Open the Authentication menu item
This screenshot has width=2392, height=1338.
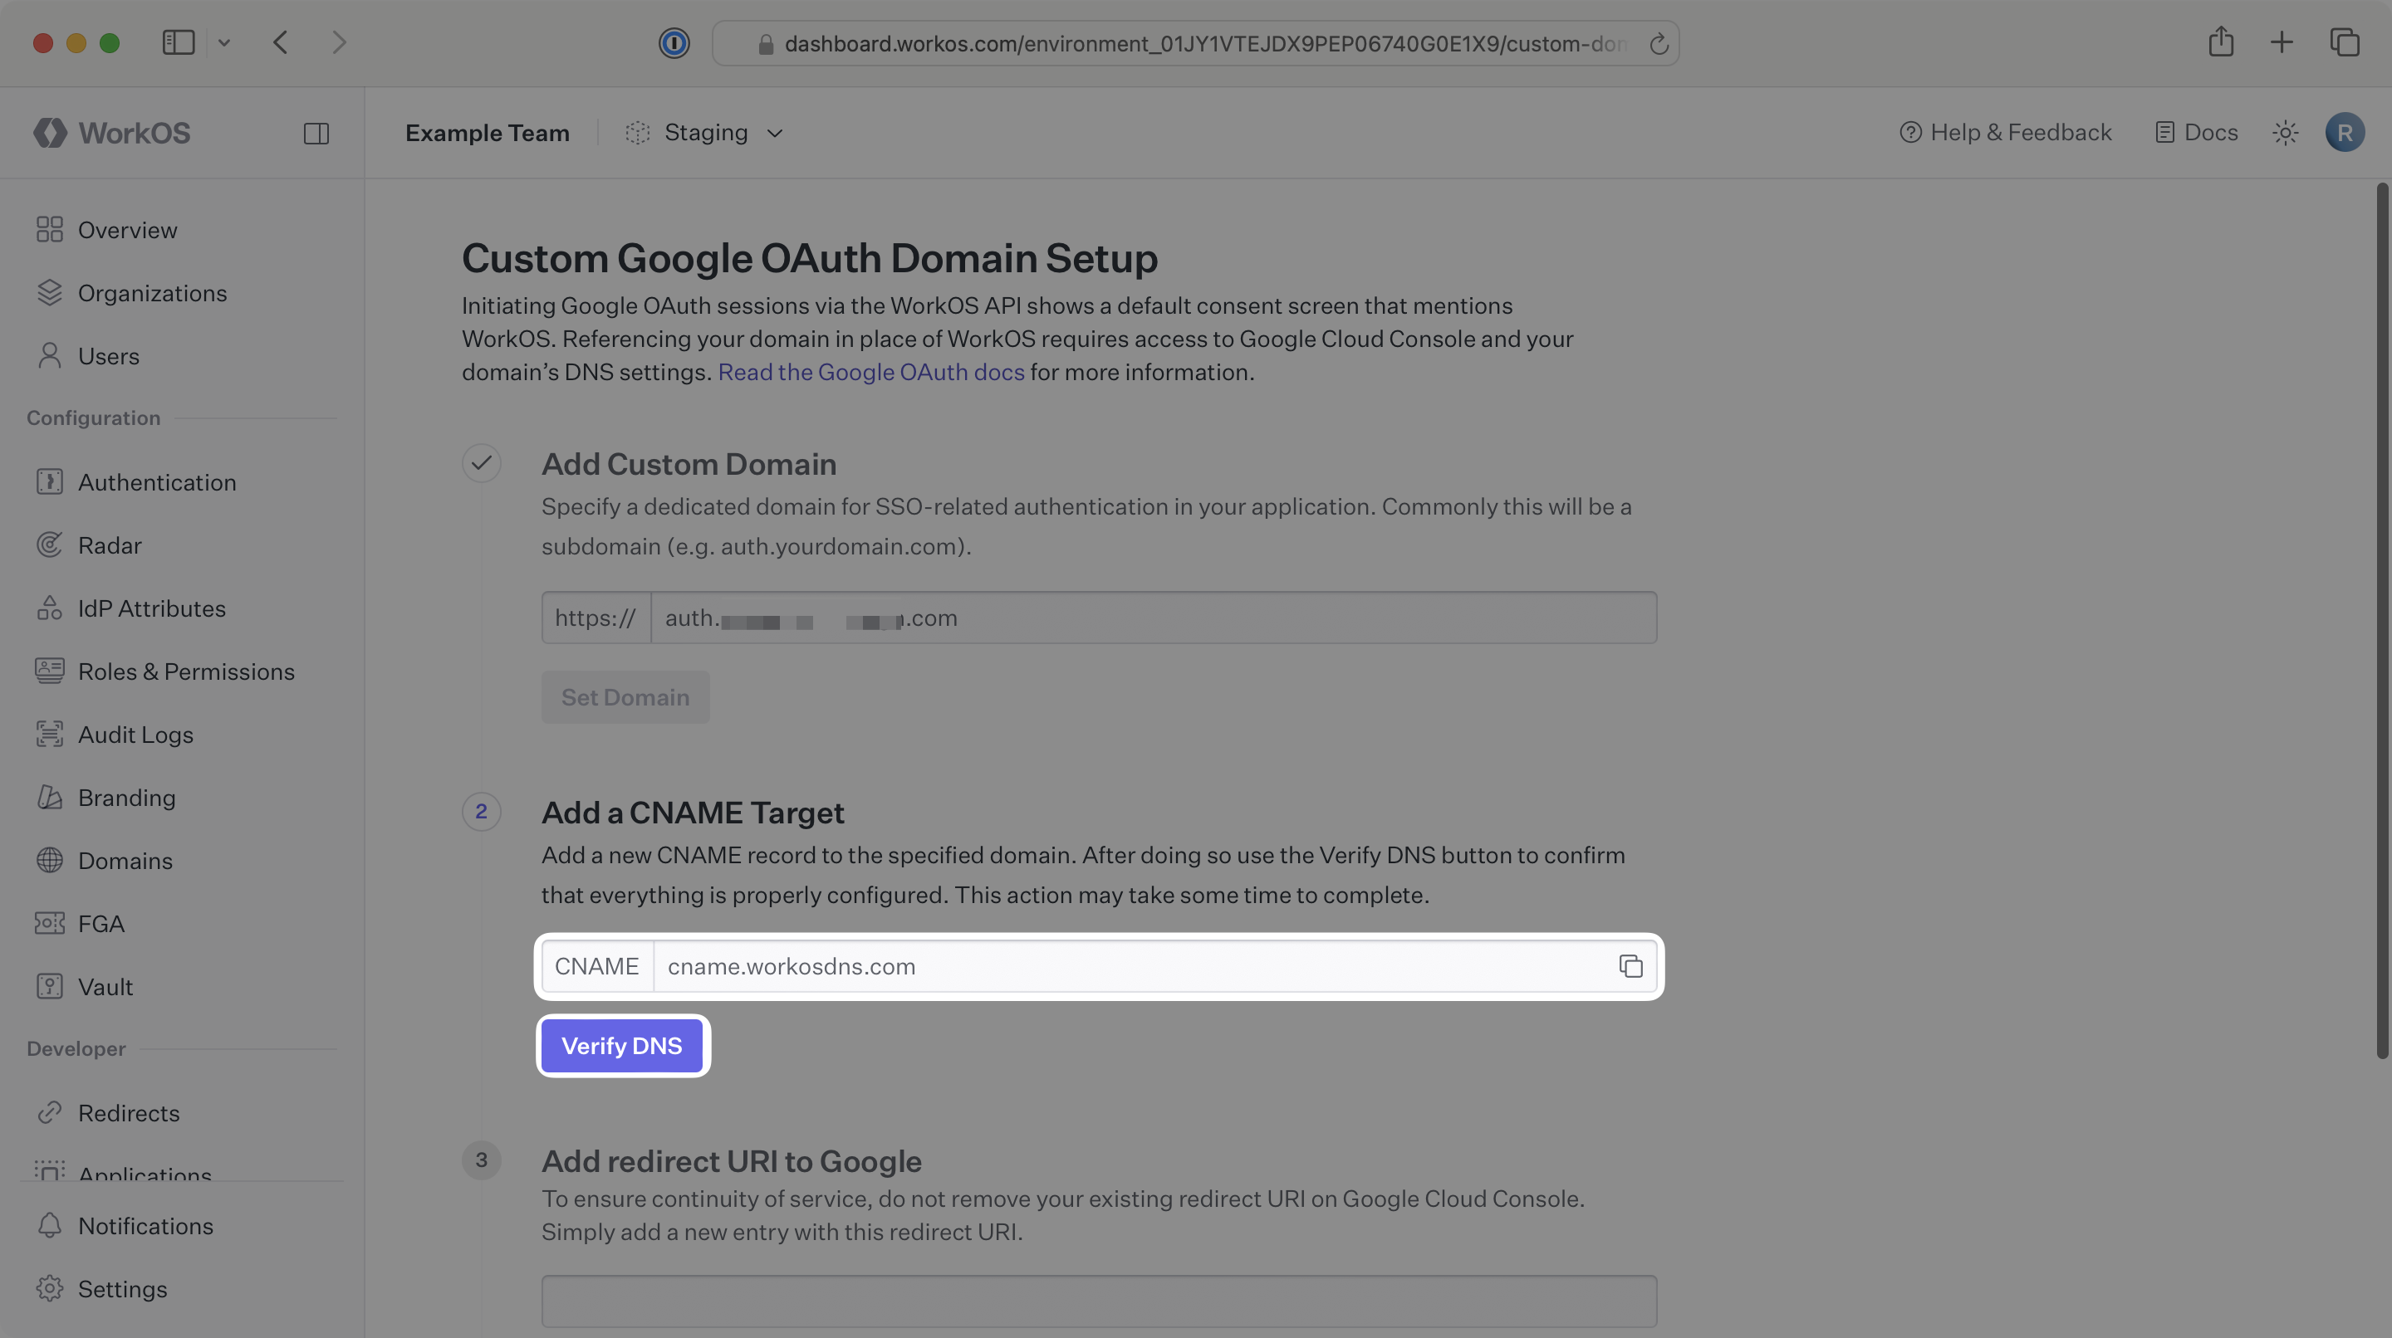pos(156,482)
